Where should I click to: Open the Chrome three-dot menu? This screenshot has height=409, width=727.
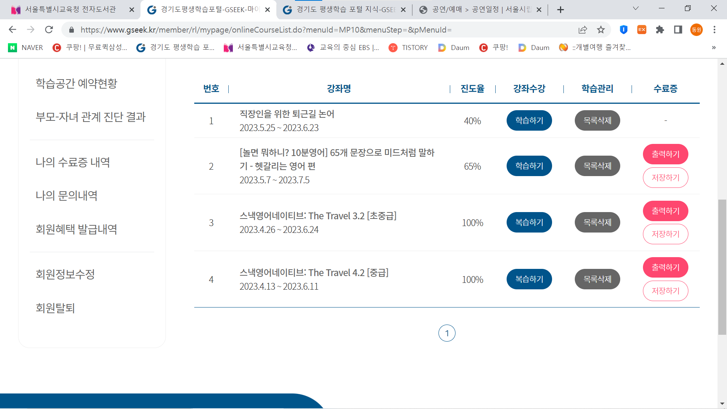715,30
